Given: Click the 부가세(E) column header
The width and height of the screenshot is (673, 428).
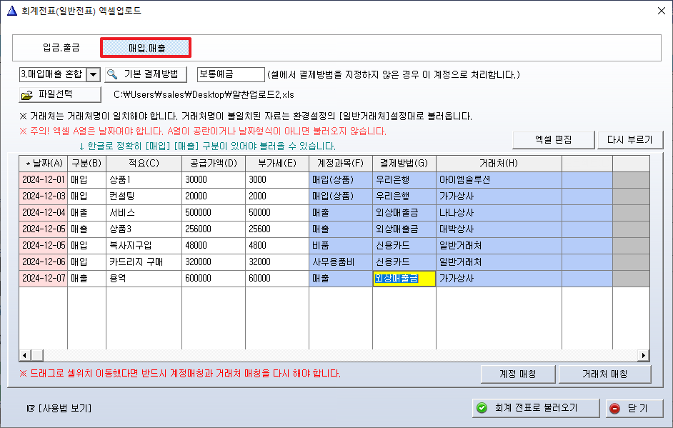Looking at the screenshot, I should 276,164.
